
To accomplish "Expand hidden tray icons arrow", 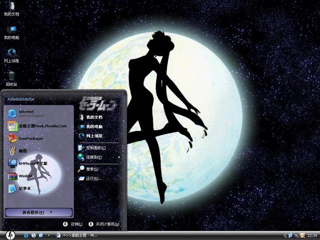I will coord(285,235).
